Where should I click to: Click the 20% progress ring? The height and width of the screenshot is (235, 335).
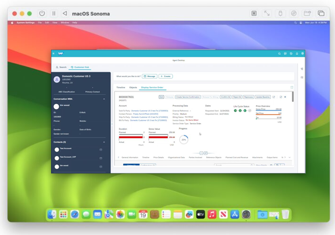pos(184,140)
